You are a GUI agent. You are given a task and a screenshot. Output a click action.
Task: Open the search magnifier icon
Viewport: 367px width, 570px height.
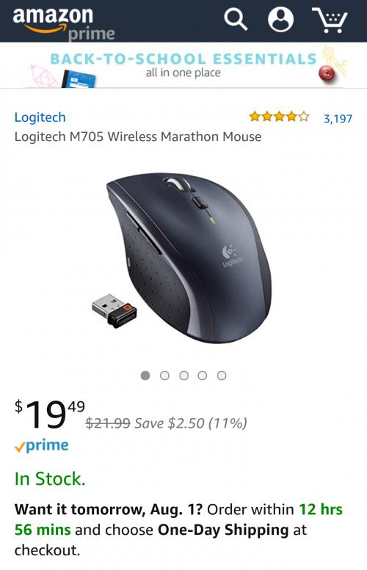click(236, 19)
